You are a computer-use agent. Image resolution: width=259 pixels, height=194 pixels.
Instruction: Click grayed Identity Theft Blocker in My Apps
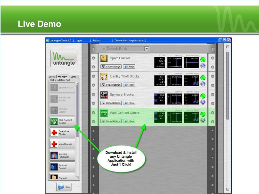62,99
